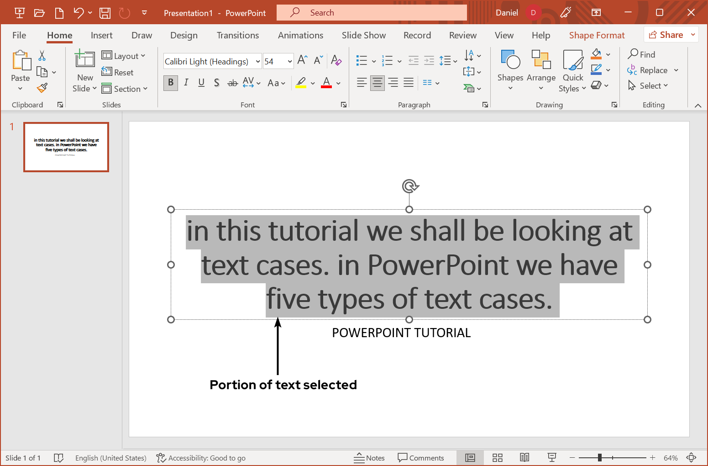Click the Change Case icon
The width and height of the screenshot is (708, 466).
coord(273,83)
